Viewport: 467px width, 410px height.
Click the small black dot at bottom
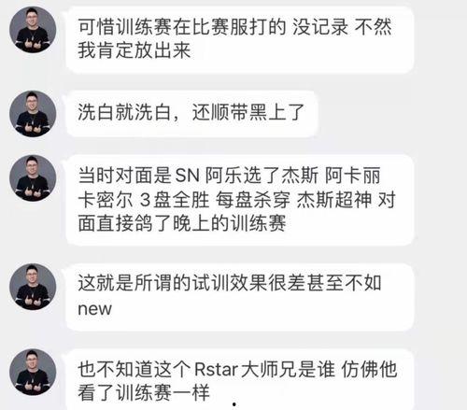tap(234, 404)
